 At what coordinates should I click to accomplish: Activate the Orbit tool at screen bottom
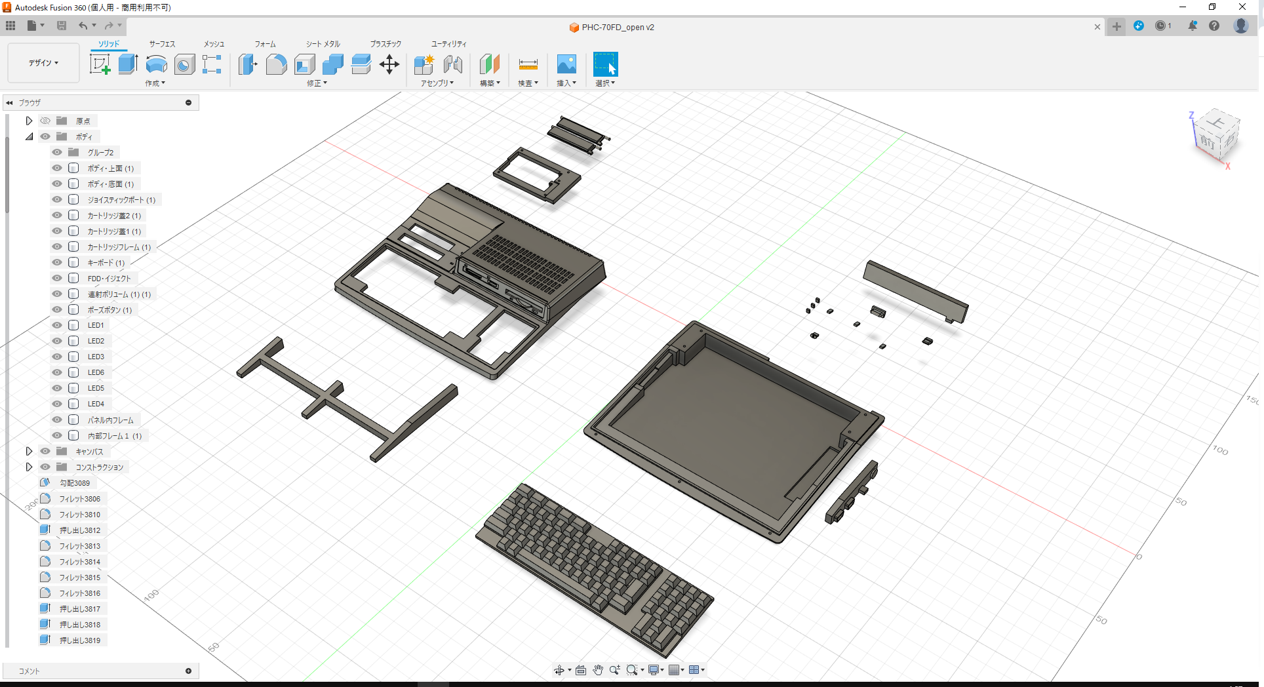[559, 669]
